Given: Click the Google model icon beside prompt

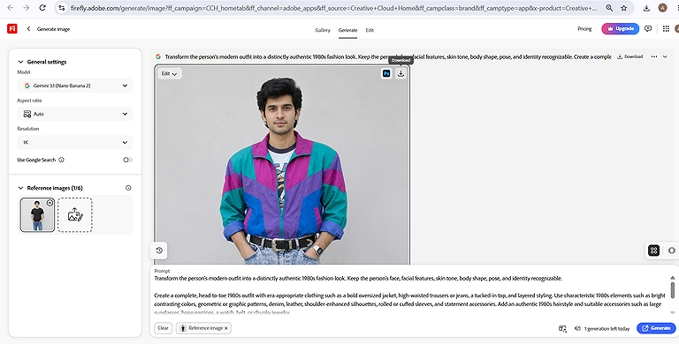Looking at the screenshot, I should 158,56.
